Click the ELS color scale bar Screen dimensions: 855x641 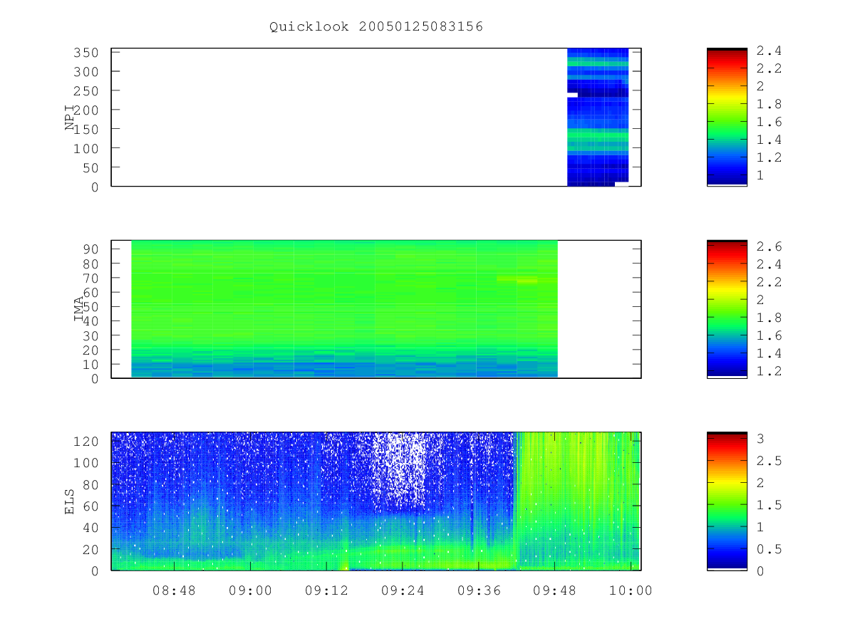coord(727,501)
